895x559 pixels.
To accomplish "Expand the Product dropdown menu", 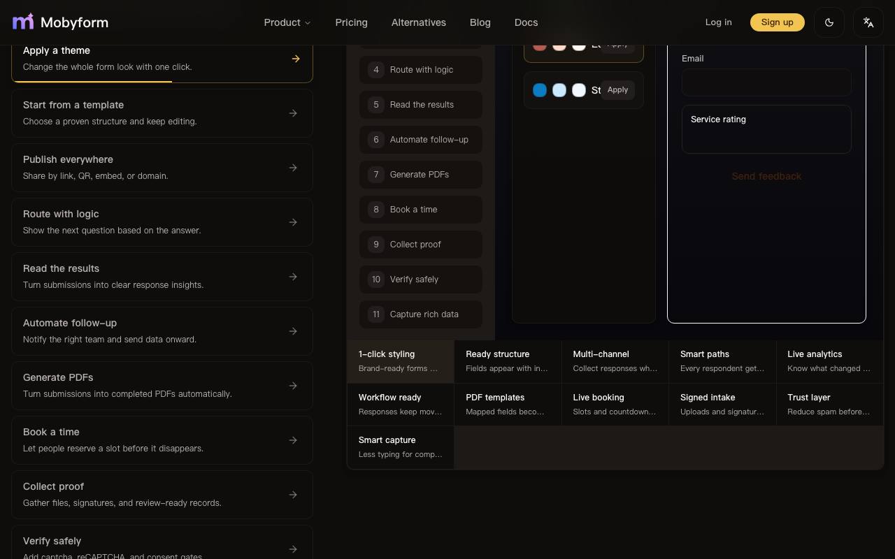I will 287,22.
